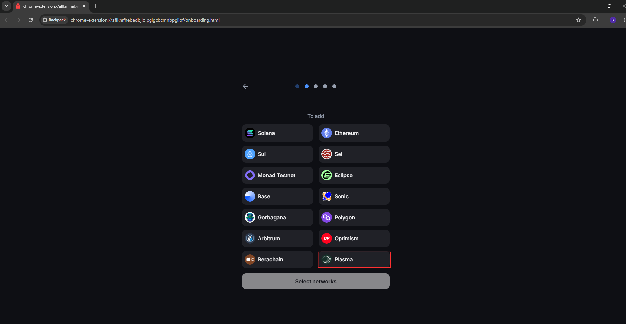Toggle Plasma network selection

pyautogui.click(x=354, y=259)
